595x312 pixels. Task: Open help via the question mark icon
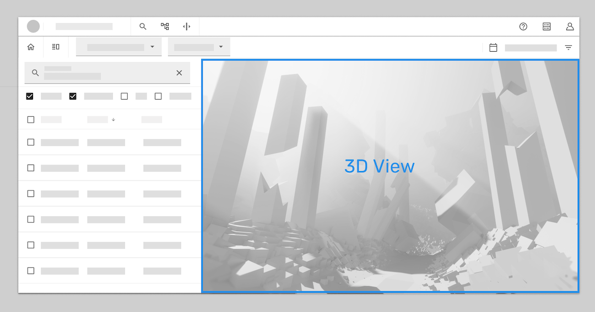click(523, 26)
